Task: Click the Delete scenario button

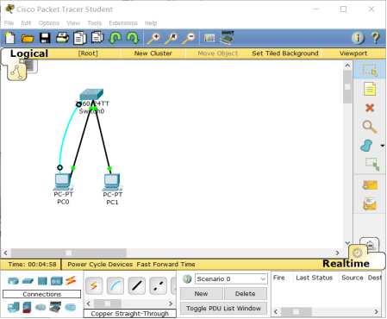Action: 246,294
